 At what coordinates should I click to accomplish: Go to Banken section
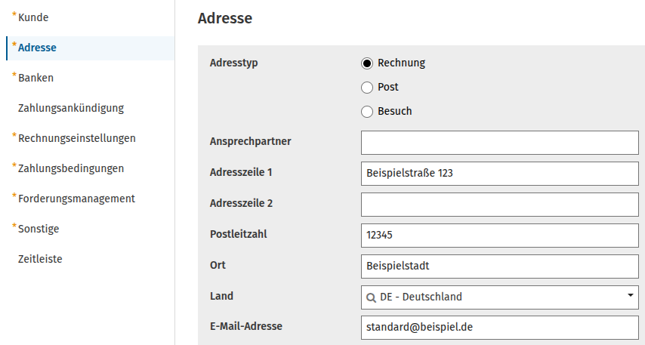click(x=35, y=78)
